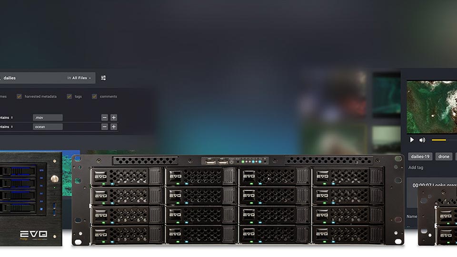Image resolution: width=457 pixels, height=257 pixels.
Task: Remove the 'ocean' filter row with minus
Action: pos(105,127)
